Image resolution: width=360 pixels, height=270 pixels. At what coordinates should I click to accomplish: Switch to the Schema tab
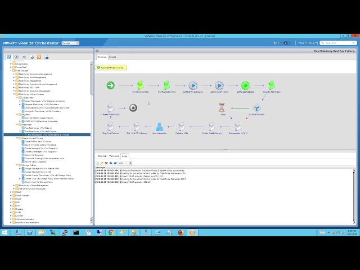click(102, 57)
